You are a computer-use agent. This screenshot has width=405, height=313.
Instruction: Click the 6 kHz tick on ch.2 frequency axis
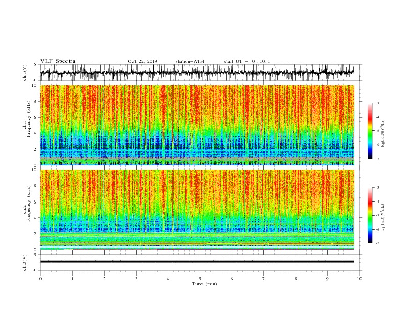click(x=35, y=202)
